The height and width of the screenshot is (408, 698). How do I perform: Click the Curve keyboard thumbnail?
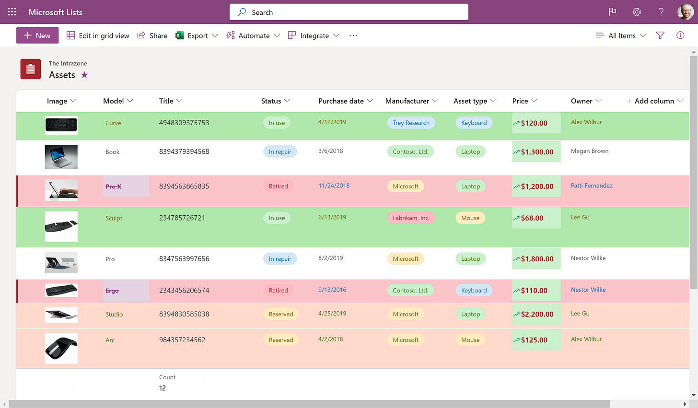click(x=61, y=126)
